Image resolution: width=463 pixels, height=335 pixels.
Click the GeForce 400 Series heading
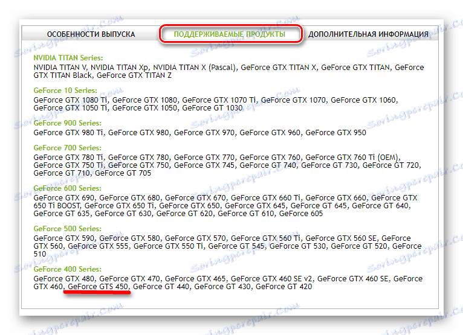tap(67, 269)
